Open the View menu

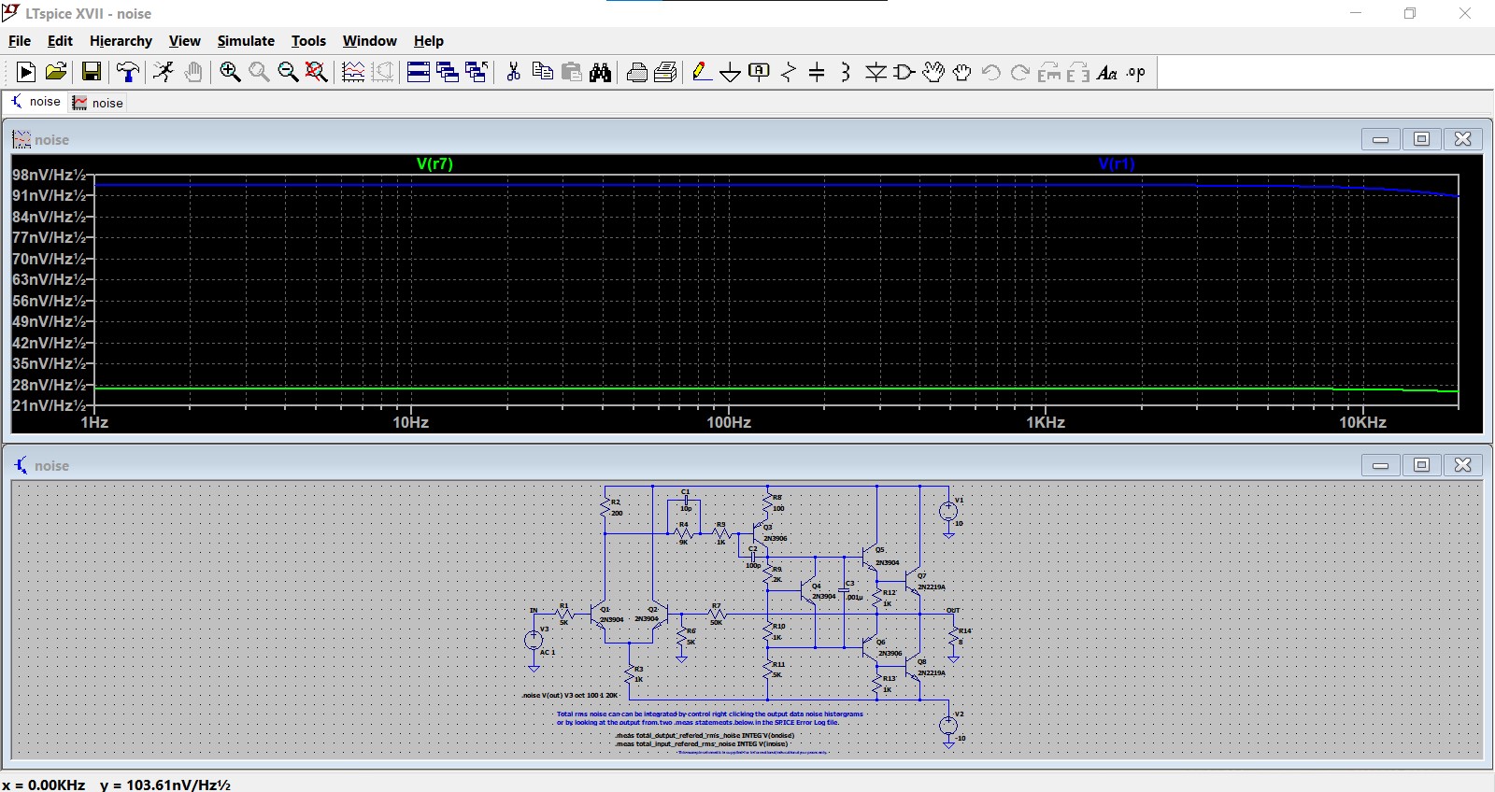pyautogui.click(x=184, y=41)
